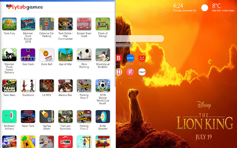Select Tank Battle: War Commander icon
The image size is (237, 148).
pyautogui.click(x=66, y=24)
